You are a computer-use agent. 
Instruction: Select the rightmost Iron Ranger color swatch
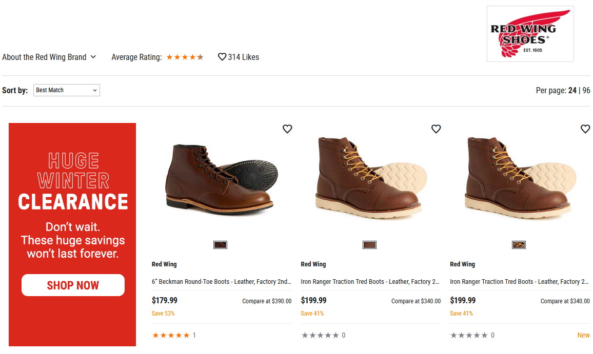519,245
